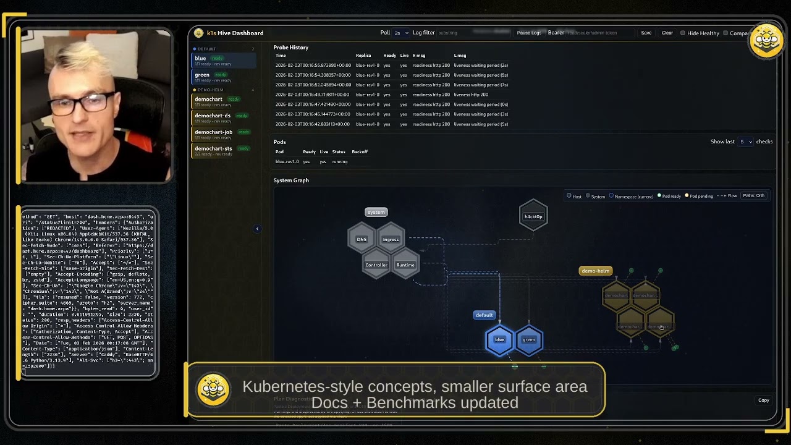791x445 pixels.
Task: Click the DEFAULT namespace header in sidebar
Action: (206, 49)
